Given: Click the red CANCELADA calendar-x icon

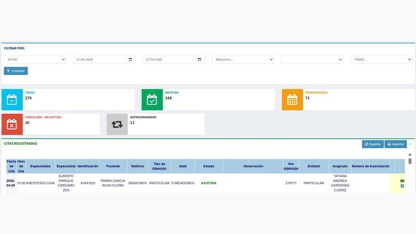Looking at the screenshot, I should [x=12, y=124].
